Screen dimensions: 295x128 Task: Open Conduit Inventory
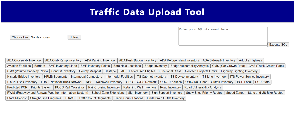tap(63, 71)
